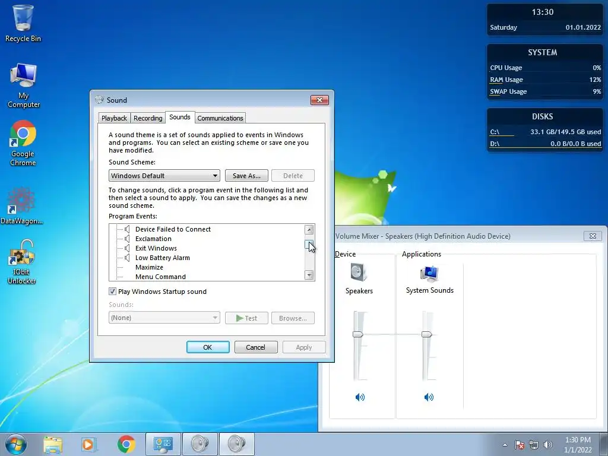This screenshot has height=456, width=608.
Task: Click the first speaker taskbar button
Action: [x=199, y=444]
